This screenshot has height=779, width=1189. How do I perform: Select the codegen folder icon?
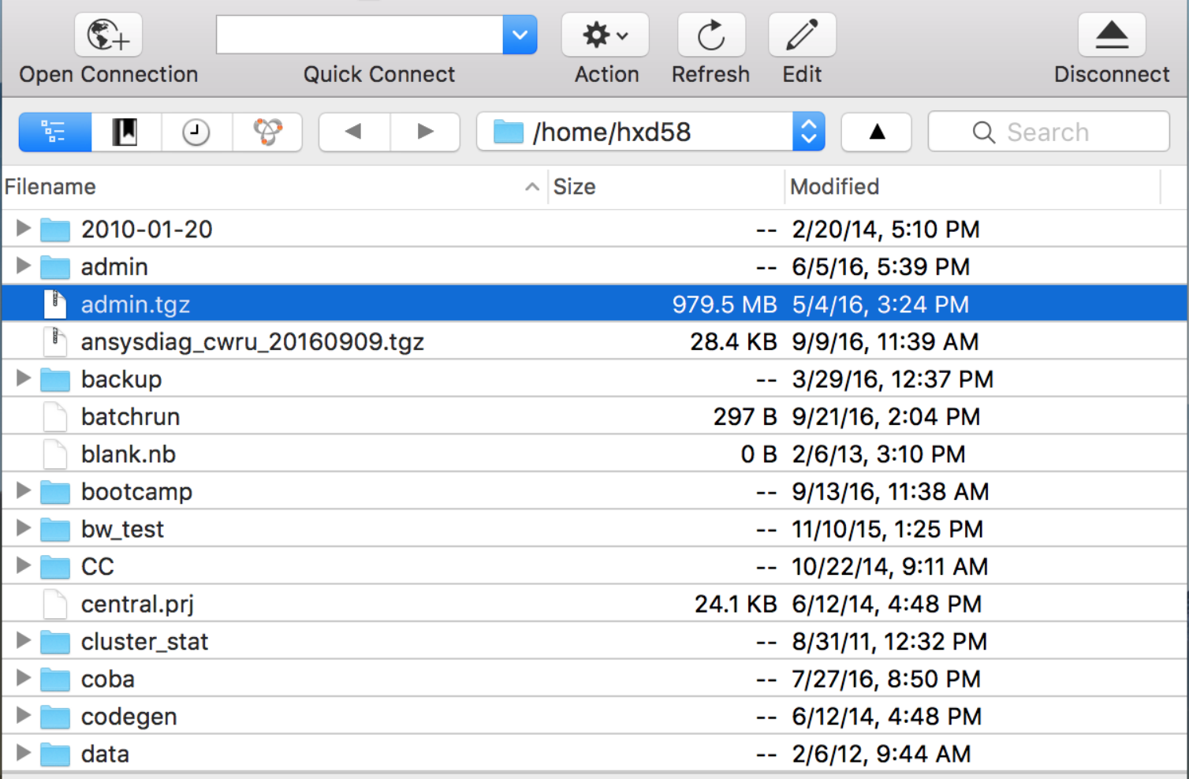(55, 717)
